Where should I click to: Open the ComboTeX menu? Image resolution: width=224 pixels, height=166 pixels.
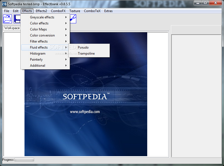92,11
